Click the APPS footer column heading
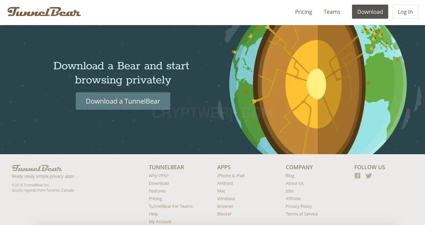This screenshot has height=225, width=425. [224, 167]
